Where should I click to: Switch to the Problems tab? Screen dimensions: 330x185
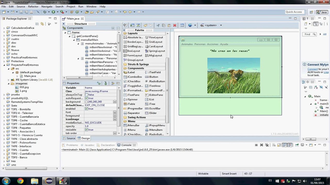tap(70, 145)
